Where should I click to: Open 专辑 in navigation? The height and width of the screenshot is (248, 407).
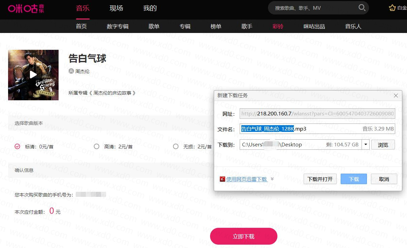tap(185, 26)
